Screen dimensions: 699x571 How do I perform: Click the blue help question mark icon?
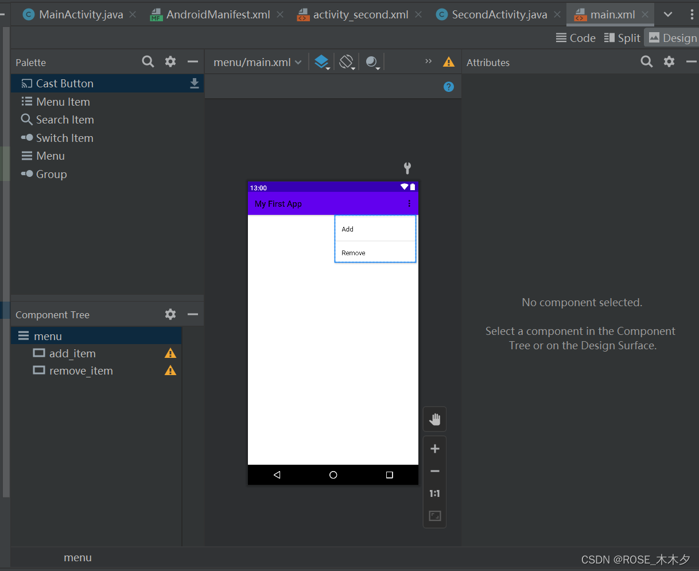coord(449,86)
